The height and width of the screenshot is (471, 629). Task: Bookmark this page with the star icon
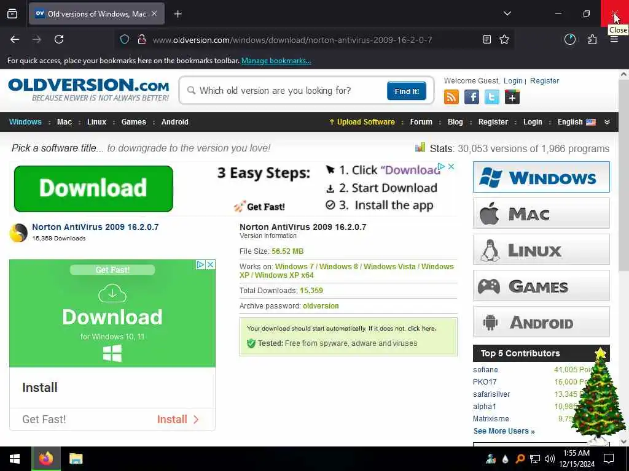click(504, 39)
